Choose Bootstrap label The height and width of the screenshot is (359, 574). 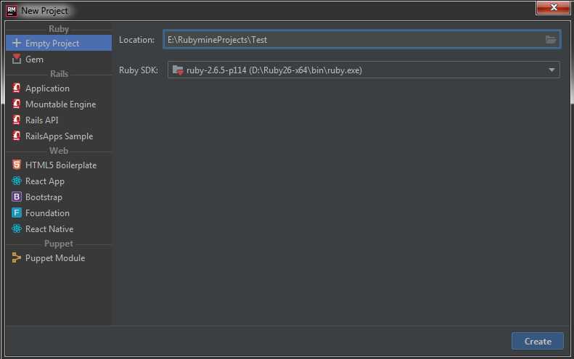[44, 197]
